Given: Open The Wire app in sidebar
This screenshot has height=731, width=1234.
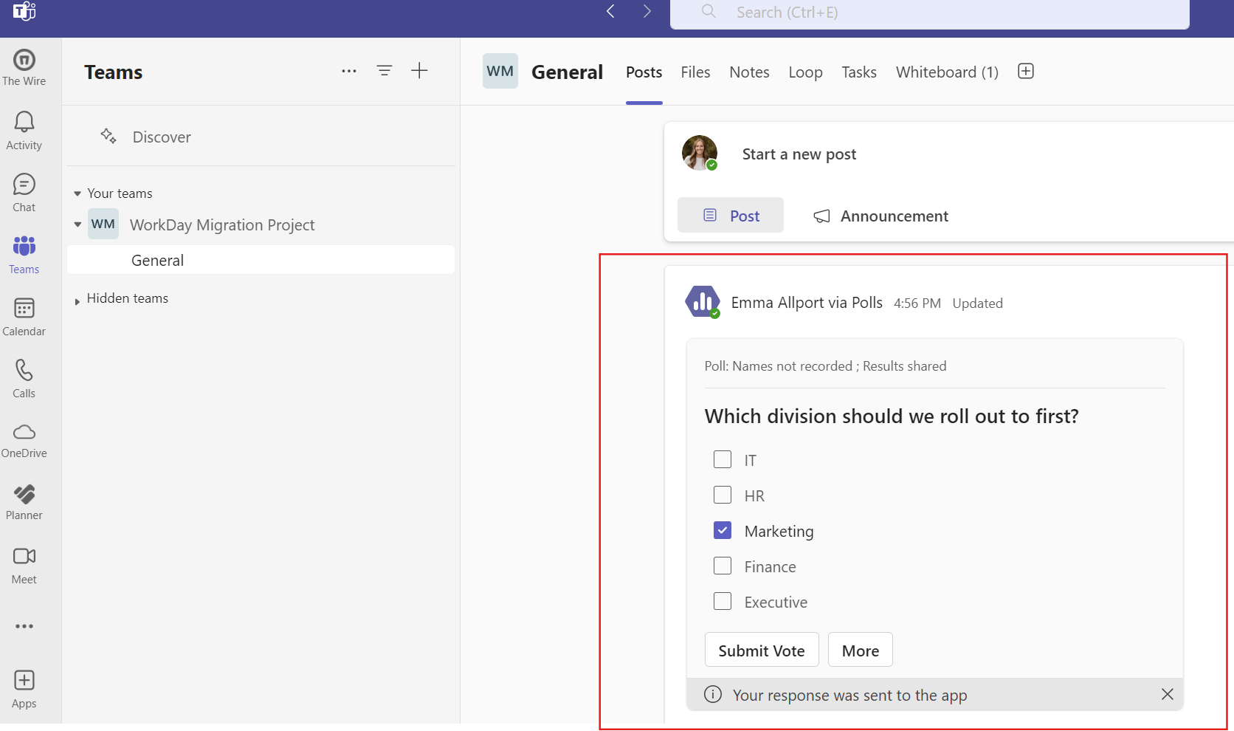Looking at the screenshot, I should [24, 67].
